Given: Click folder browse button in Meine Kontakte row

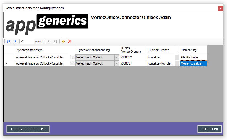Looking at the screenshot, I should coord(177,63).
